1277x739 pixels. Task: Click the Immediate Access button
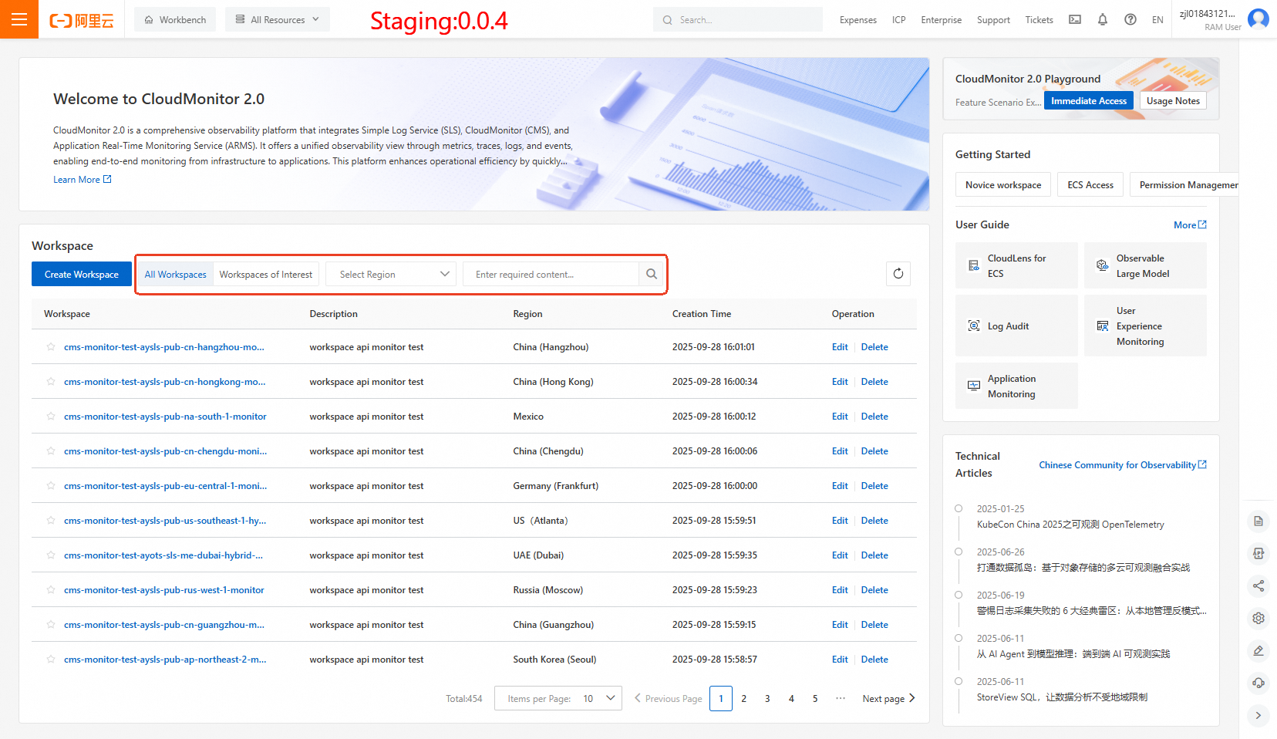[x=1089, y=101]
